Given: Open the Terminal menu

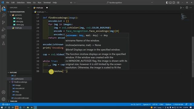Looking at the screenshot, I should pos(47,3).
